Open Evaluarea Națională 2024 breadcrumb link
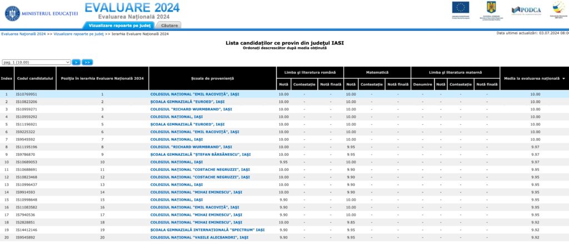 23,34
